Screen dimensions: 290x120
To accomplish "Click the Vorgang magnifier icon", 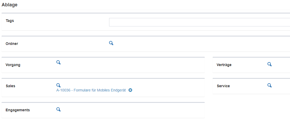I will pyautogui.click(x=59, y=62).
